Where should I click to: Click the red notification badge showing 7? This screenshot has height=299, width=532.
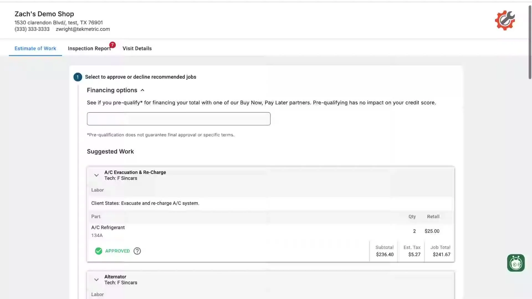point(112,45)
